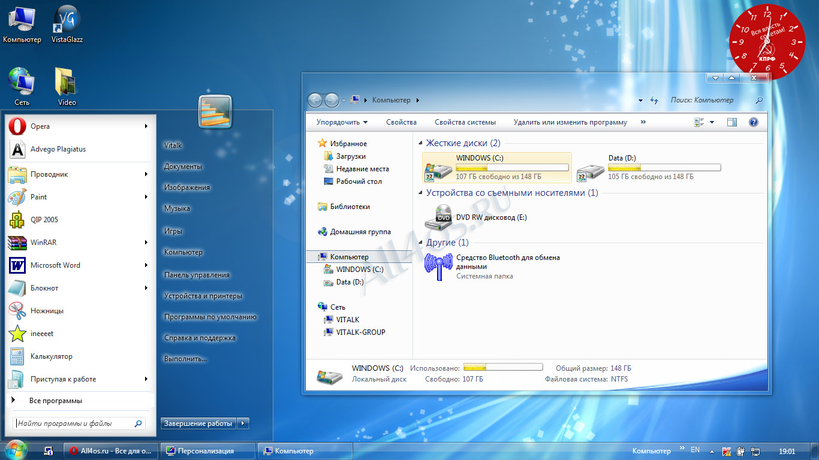Screen dimensions: 819x460
Task: Click the Start orb button
Action: (x=16, y=450)
